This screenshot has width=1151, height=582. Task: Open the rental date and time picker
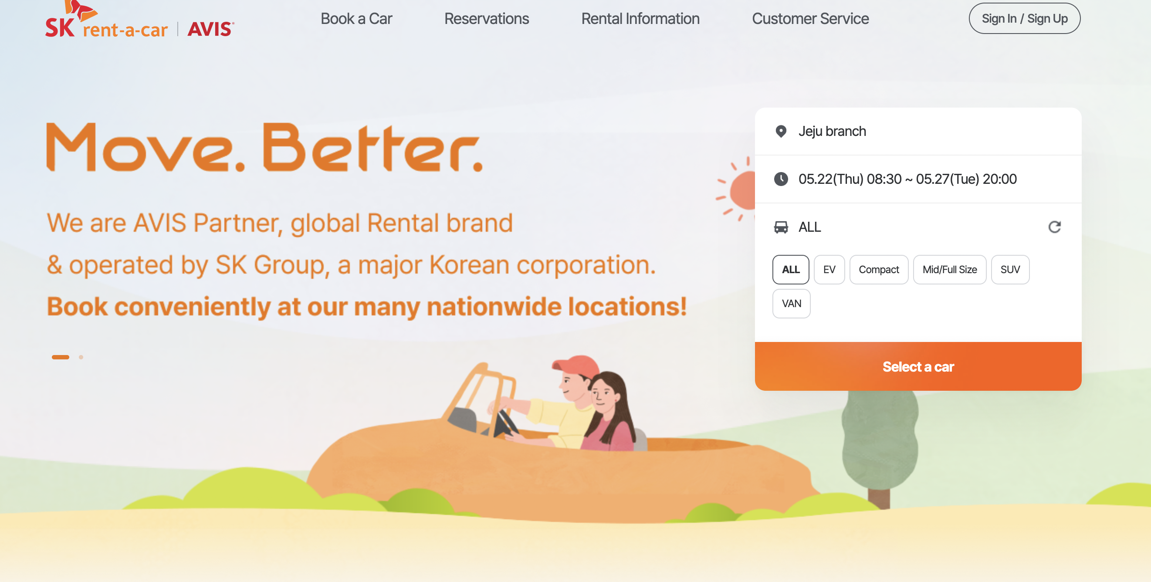(x=918, y=179)
